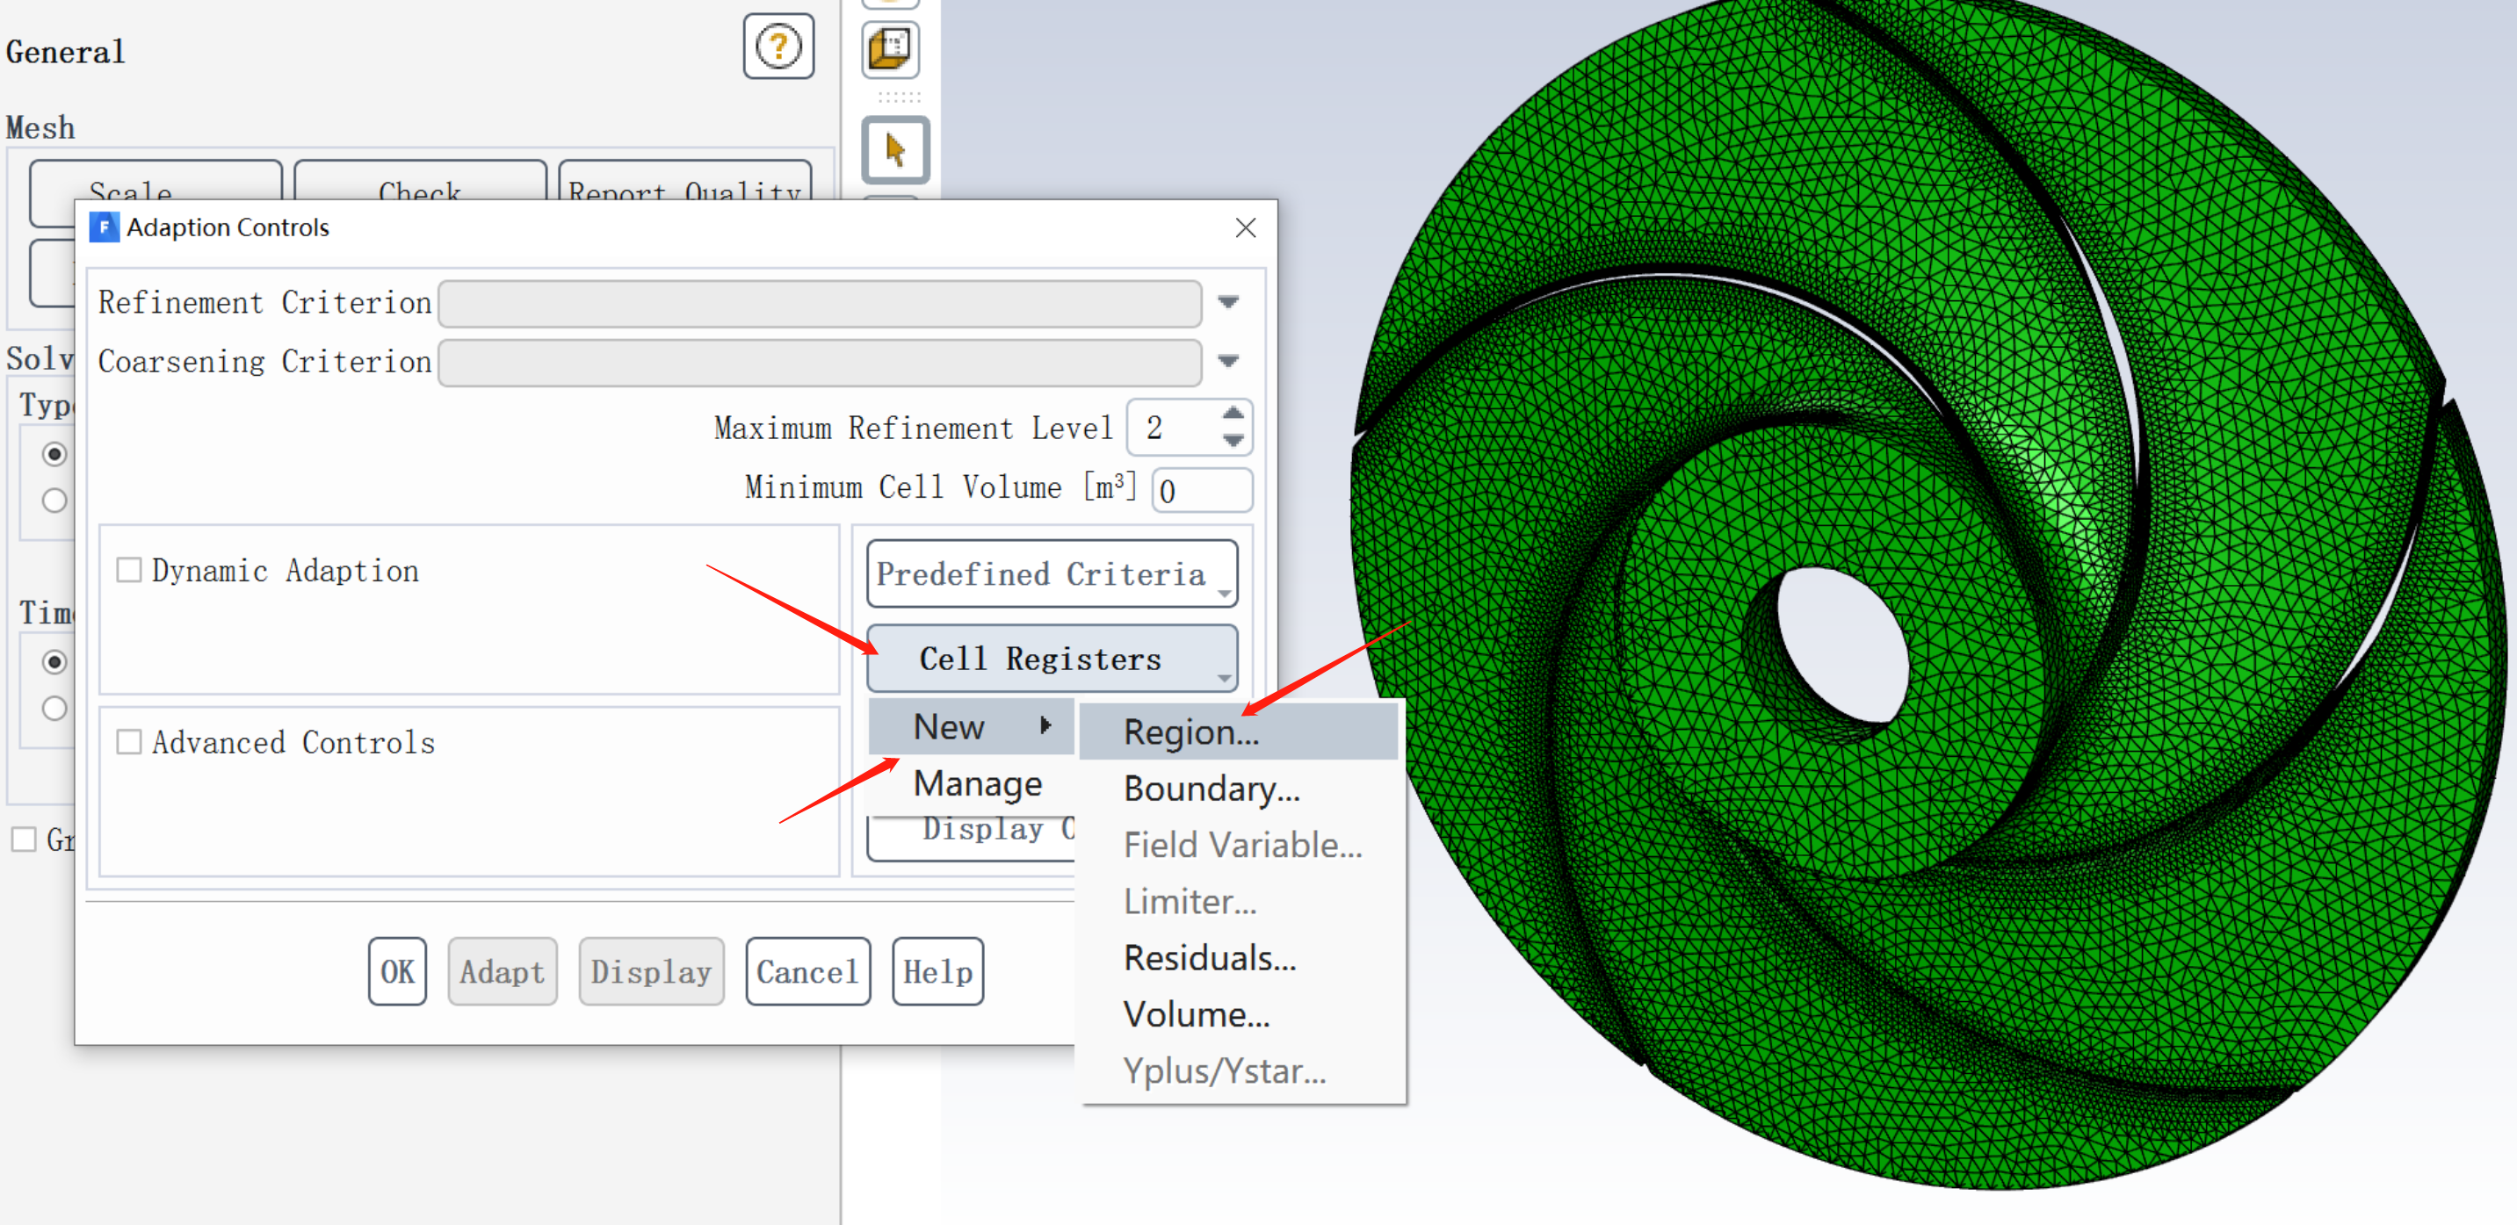The height and width of the screenshot is (1225, 2517).
Task: Open the Coarsening Criterion dropdown arrow
Action: [1228, 362]
